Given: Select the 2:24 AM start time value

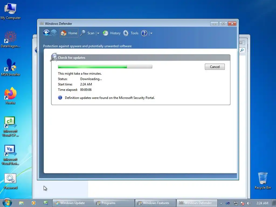Looking at the screenshot, I should (x=86, y=84).
